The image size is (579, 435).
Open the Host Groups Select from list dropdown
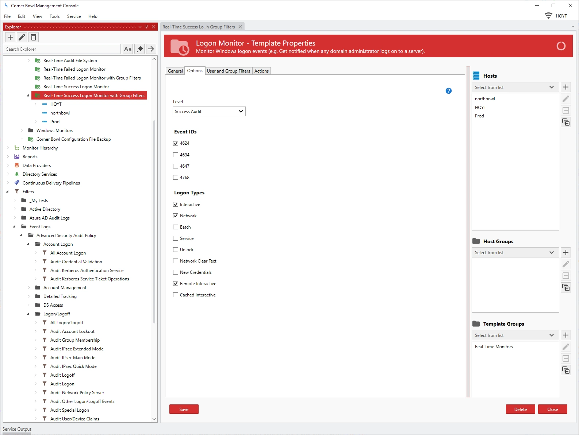pyautogui.click(x=515, y=252)
